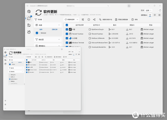Viewport: 167px width, 120px height.
Task: Open the Discover Packages globe icon in sidebar
Action: (29, 11)
